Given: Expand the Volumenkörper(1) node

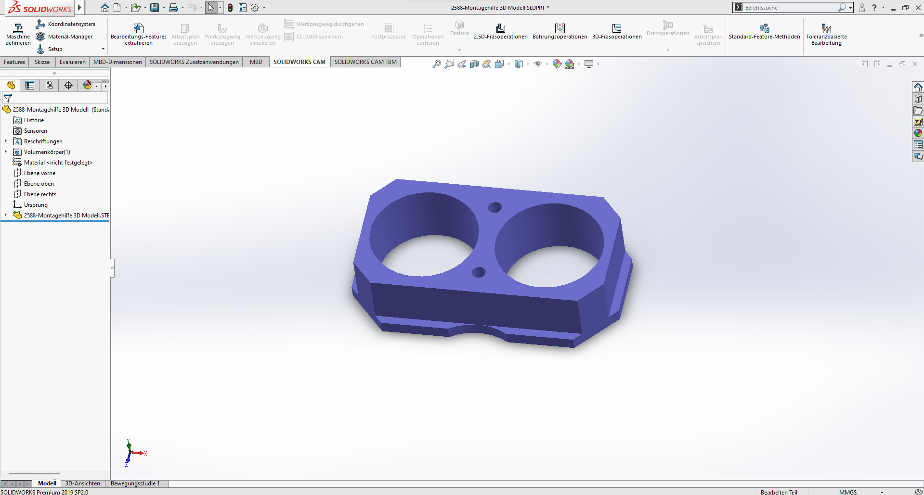Looking at the screenshot, I should coord(6,152).
